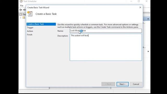
Task: Click into the Description text area
Action: click(x=106, y=47)
